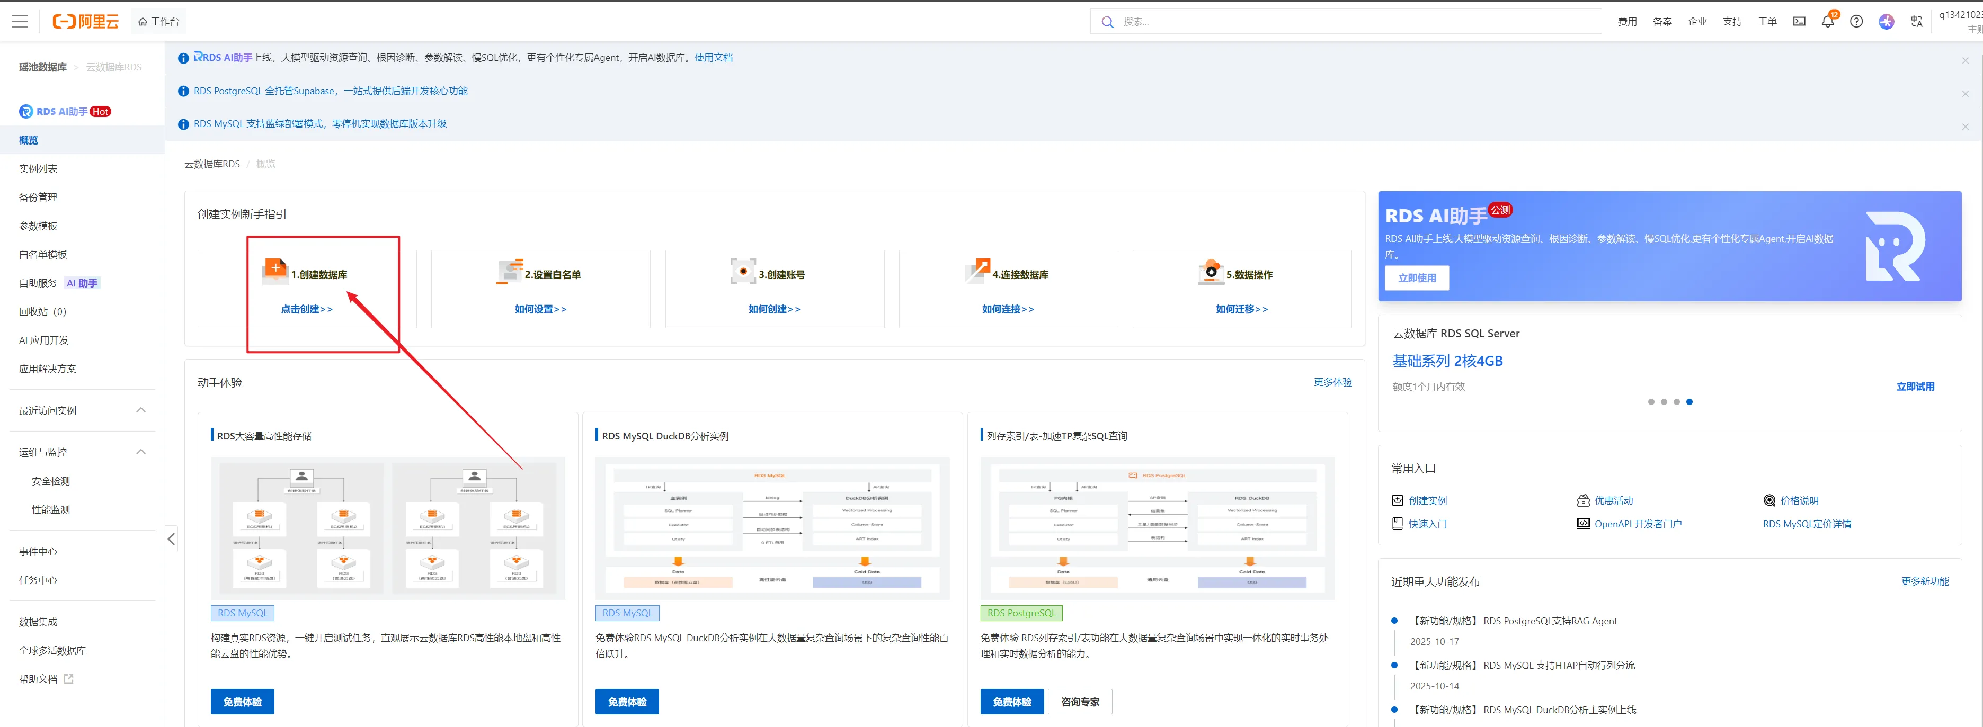Open the colorful AI assistant icon in header
Screen dimensions: 1983x727
[1885, 22]
